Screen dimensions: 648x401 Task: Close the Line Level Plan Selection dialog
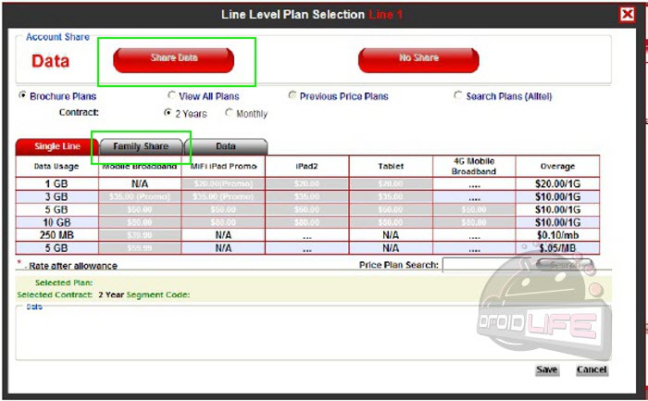627,14
